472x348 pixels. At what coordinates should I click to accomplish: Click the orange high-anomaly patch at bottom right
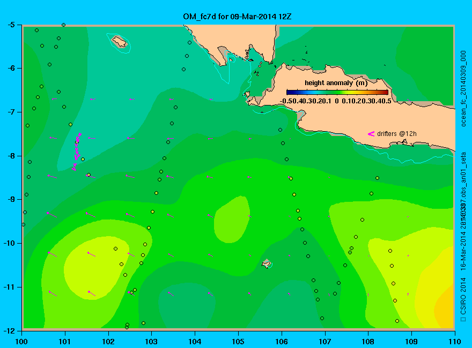tap(445, 309)
